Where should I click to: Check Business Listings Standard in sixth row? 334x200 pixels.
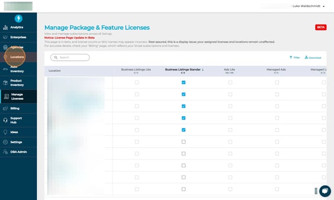tap(184, 142)
